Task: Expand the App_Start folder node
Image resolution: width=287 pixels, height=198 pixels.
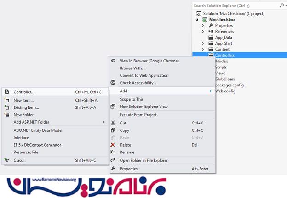Action: tap(202, 44)
